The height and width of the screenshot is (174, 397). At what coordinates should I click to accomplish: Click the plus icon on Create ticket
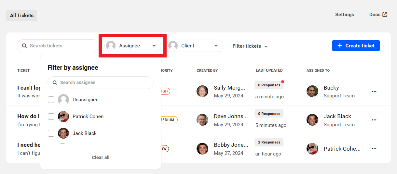[340, 46]
